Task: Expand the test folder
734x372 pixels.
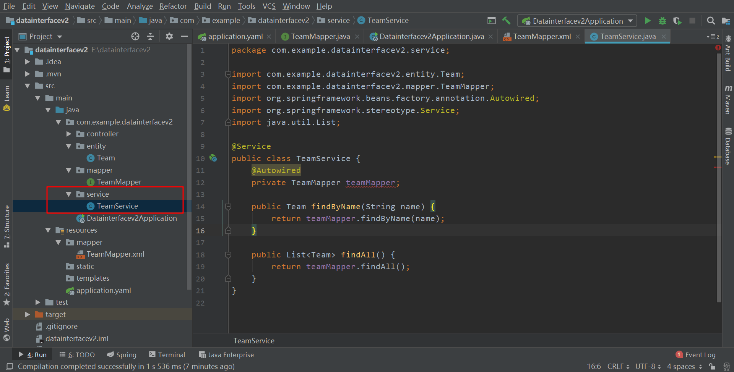Action: (x=38, y=302)
